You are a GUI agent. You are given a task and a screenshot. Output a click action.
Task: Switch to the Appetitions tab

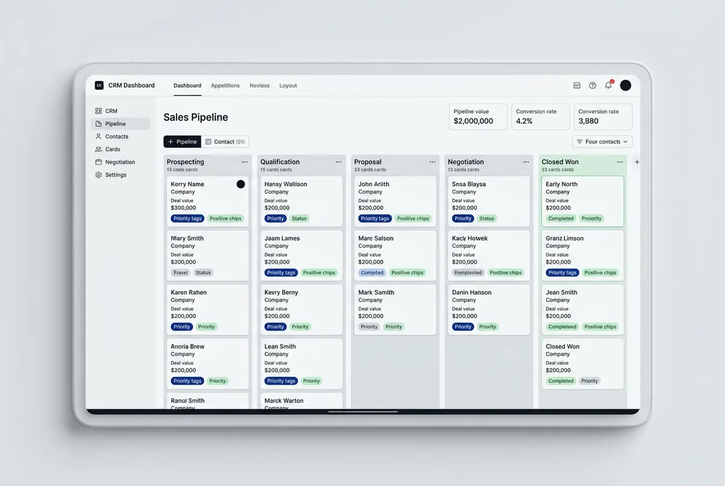coord(225,86)
